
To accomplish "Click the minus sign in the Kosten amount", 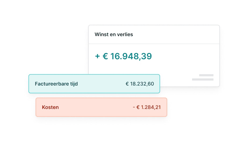I will click(134, 107).
